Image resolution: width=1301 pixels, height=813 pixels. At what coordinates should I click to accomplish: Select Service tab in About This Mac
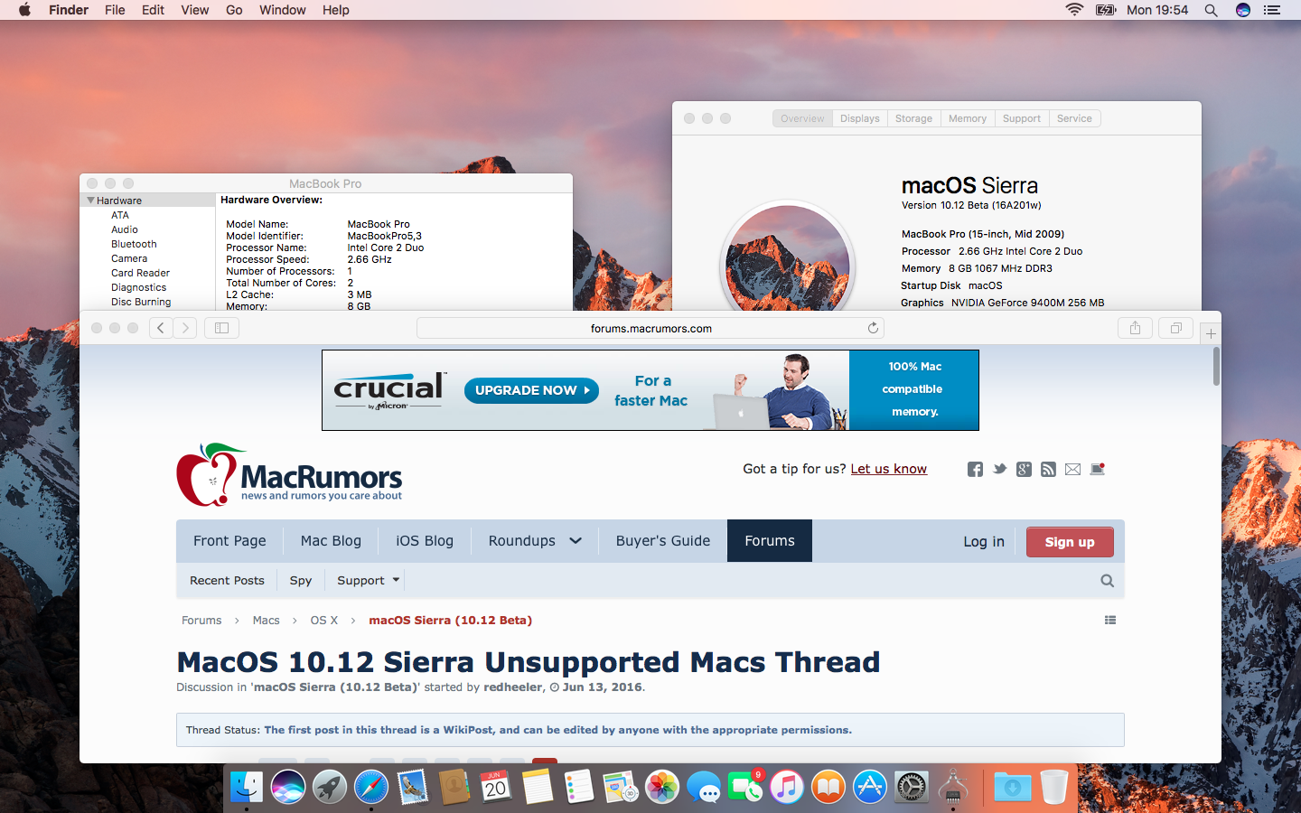click(x=1074, y=118)
